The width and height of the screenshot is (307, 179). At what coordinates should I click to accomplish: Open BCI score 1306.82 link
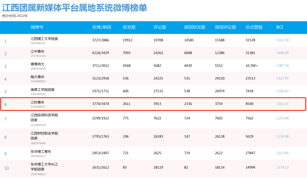tap(282, 91)
